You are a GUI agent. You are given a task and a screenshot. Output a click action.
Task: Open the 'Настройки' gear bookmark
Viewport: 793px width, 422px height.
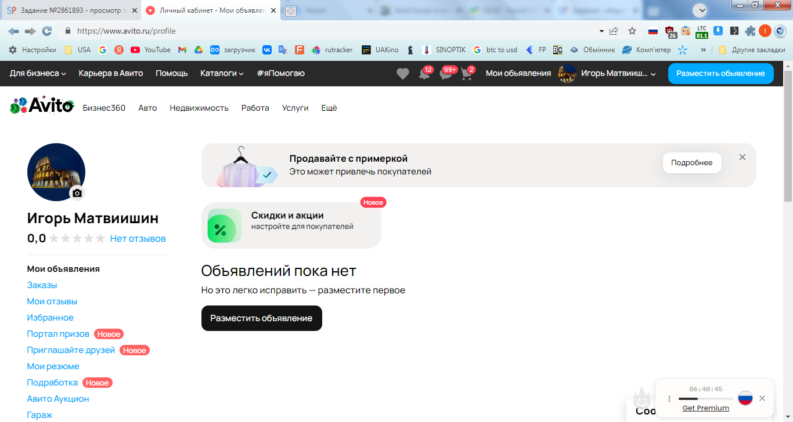(33, 50)
